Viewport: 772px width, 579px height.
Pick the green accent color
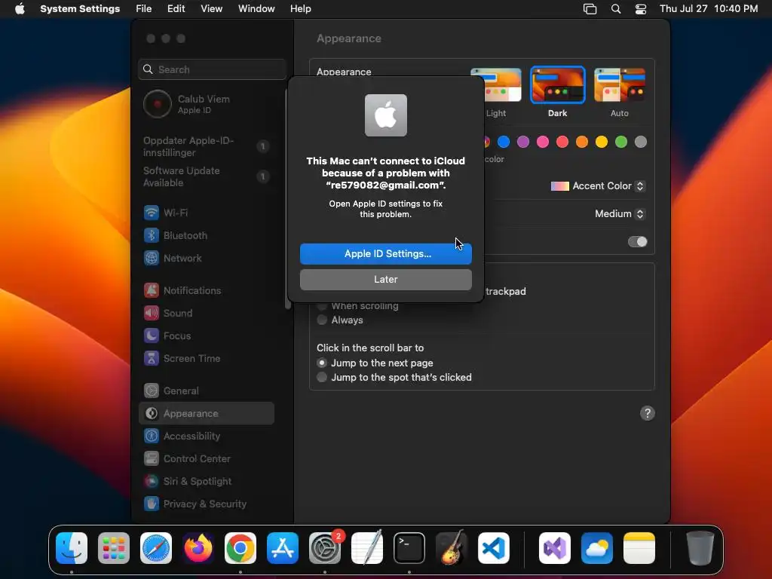(x=621, y=142)
